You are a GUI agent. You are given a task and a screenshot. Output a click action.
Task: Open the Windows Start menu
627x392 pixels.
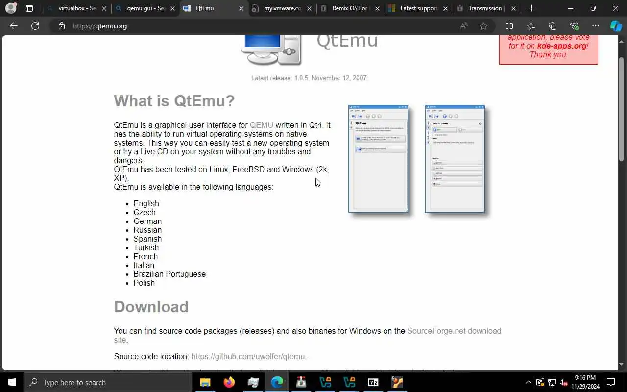(12, 382)
